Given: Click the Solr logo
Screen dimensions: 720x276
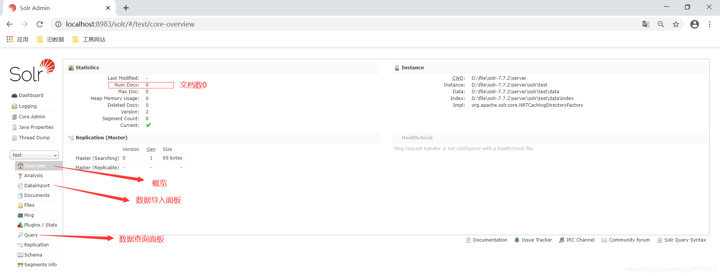Looking at the screenshot, I should (x=32, y=70).
